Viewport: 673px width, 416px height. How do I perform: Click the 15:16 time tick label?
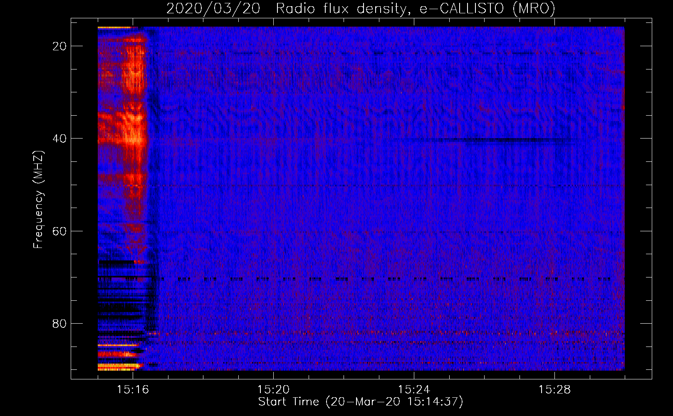(133, 390)
